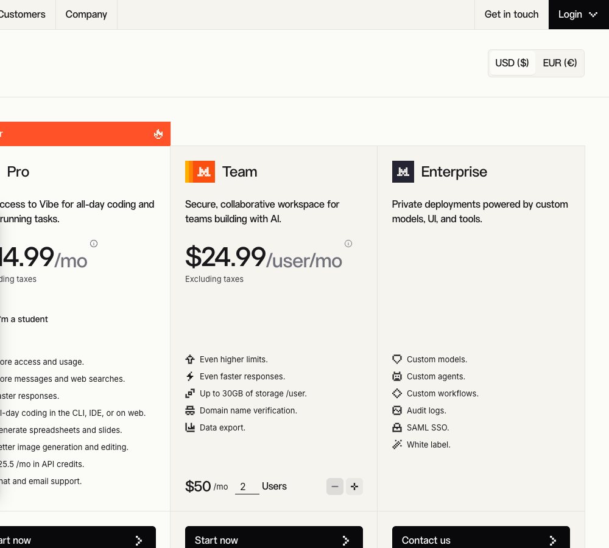Increase Team users with plus button
The image size is (609, 548).
[354, 487]
